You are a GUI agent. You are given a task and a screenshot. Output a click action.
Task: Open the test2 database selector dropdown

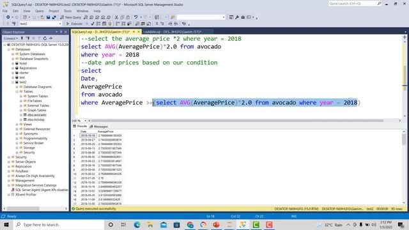[x=60, y=24]
